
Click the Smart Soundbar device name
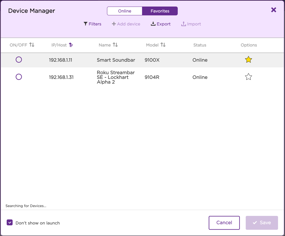tap(116, 60)
